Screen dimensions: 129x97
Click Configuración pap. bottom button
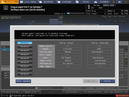(x=10, y=92)
